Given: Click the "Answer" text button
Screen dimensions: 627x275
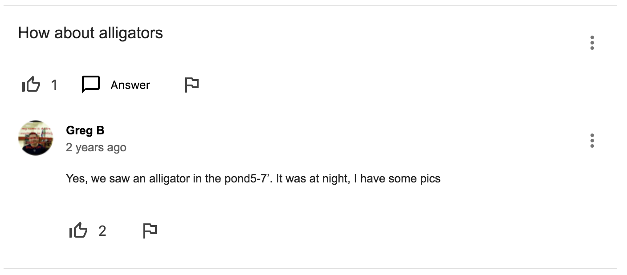Looking at the screenshot, I should tap(130, 85).
